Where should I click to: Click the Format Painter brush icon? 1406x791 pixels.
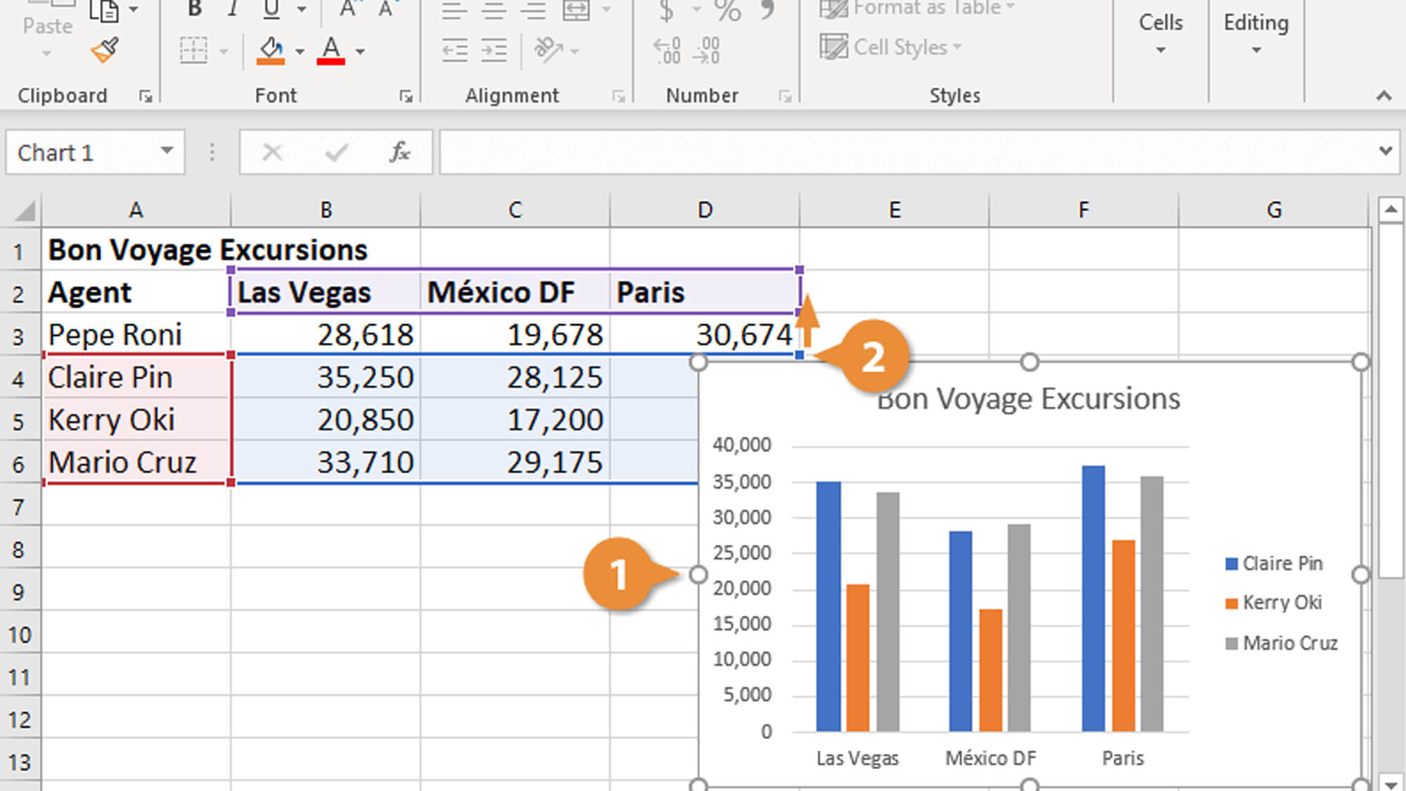(105, 51)
